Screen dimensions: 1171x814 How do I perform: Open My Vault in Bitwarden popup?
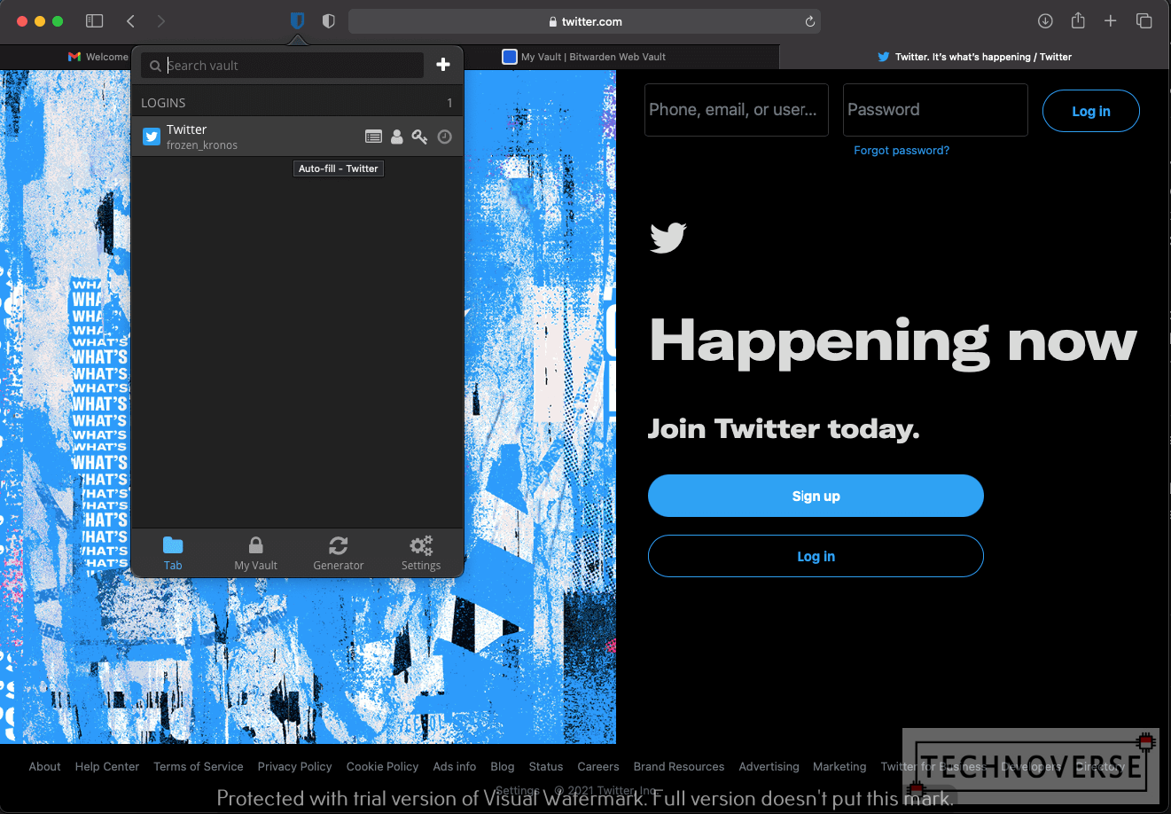(x=255, y=553)
